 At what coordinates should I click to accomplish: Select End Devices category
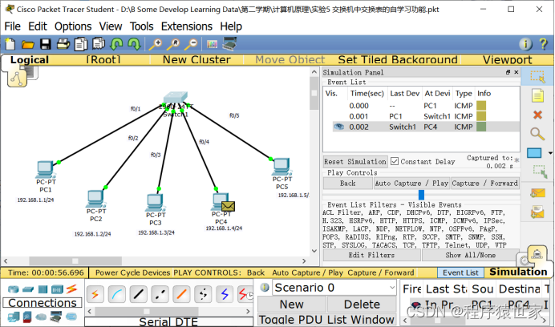coord(14,316)
